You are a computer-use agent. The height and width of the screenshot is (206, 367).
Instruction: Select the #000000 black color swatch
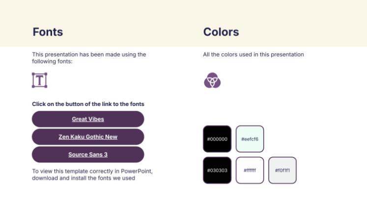[x=217, y=139]
